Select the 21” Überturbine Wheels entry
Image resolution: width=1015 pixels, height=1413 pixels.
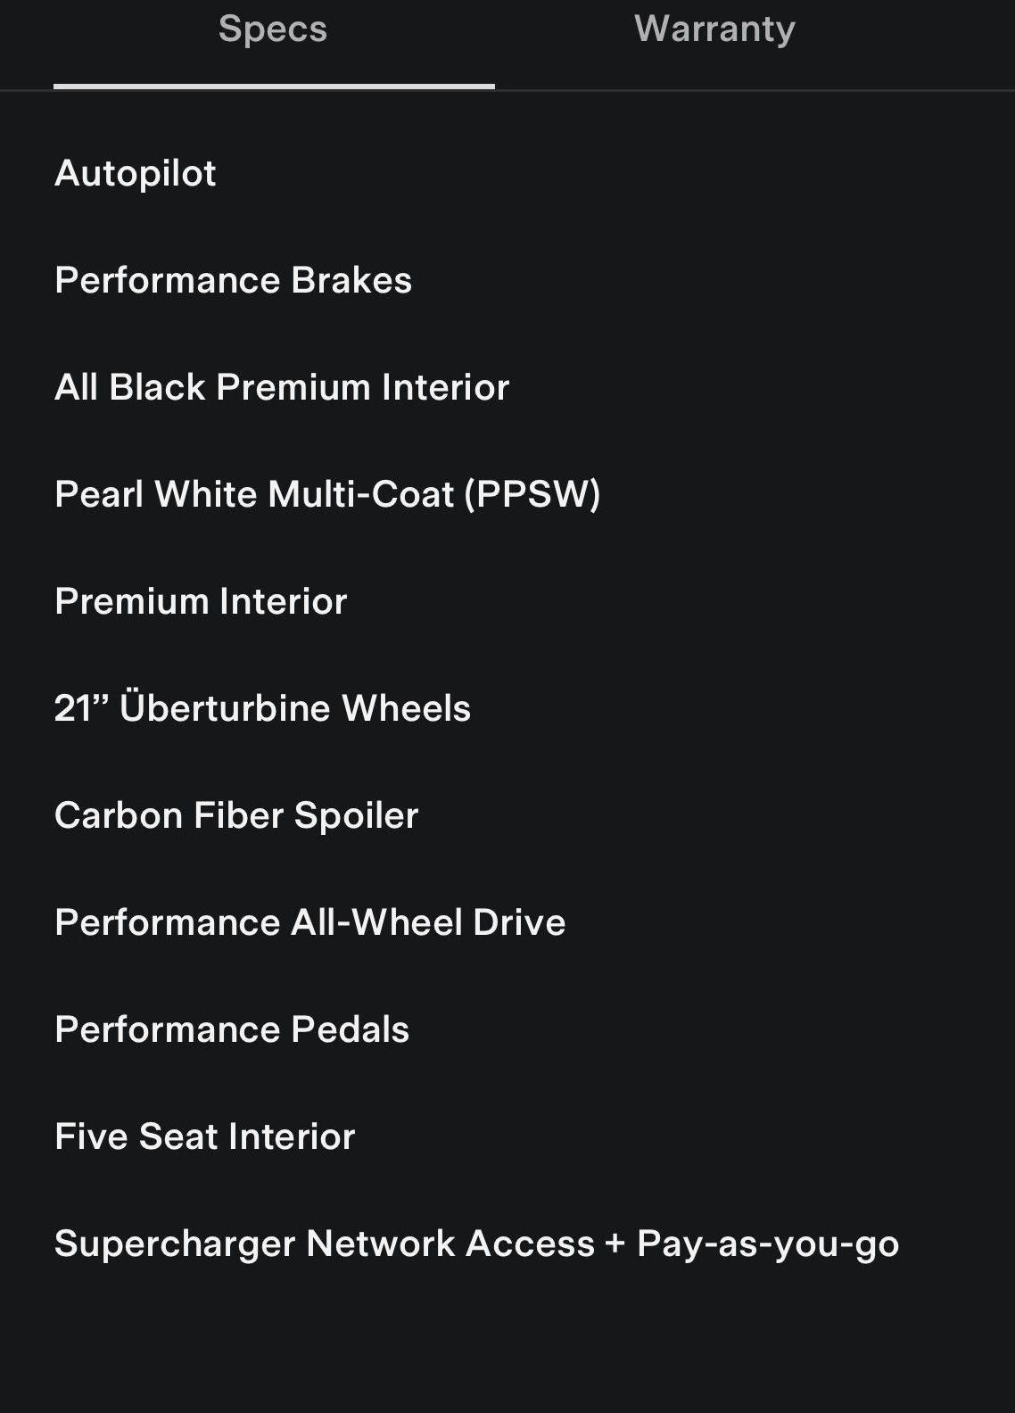tap(262, 708)
